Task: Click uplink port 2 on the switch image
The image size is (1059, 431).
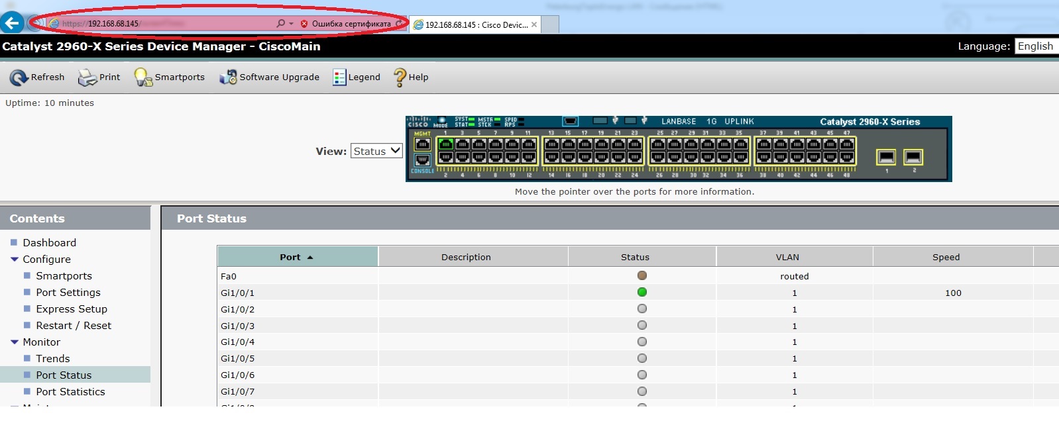Action: pyautogui.click(x=913, y=157)
